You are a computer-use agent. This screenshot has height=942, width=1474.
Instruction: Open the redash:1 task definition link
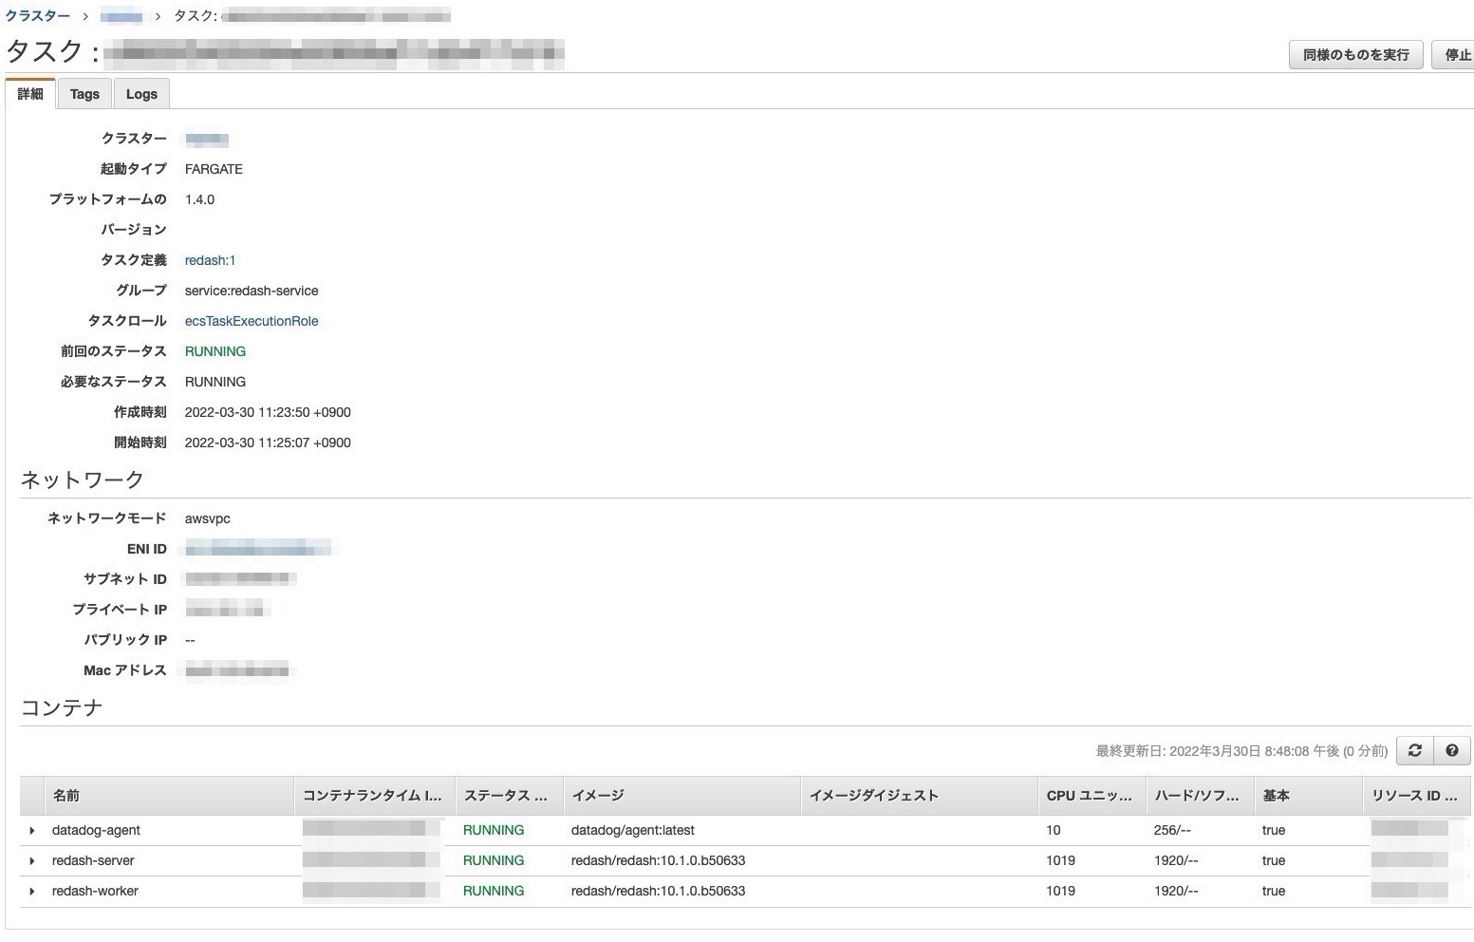(x=210, y=260)
